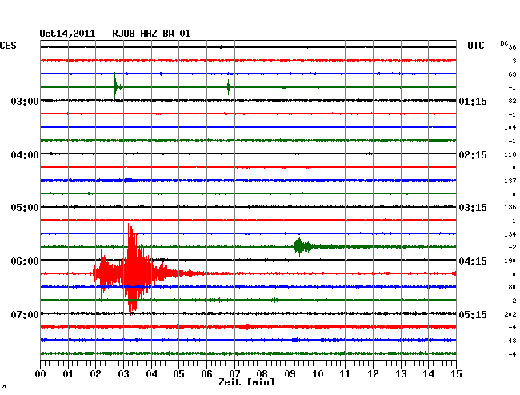
Task: Click the 08 tick label on time axis
Action: click(x=262, y=373)
